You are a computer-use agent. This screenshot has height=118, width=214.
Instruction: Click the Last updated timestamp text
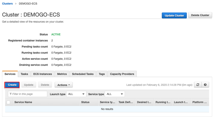click(x=159, y=85)
